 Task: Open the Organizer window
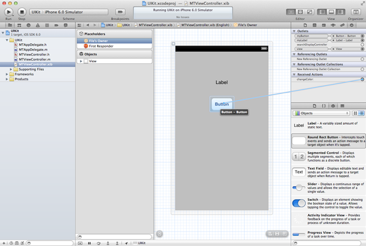pos(356,12)
